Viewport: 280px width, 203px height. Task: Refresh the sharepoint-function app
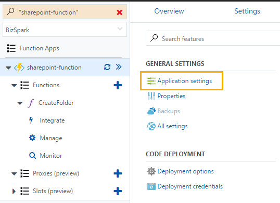(x=107, y=67)
